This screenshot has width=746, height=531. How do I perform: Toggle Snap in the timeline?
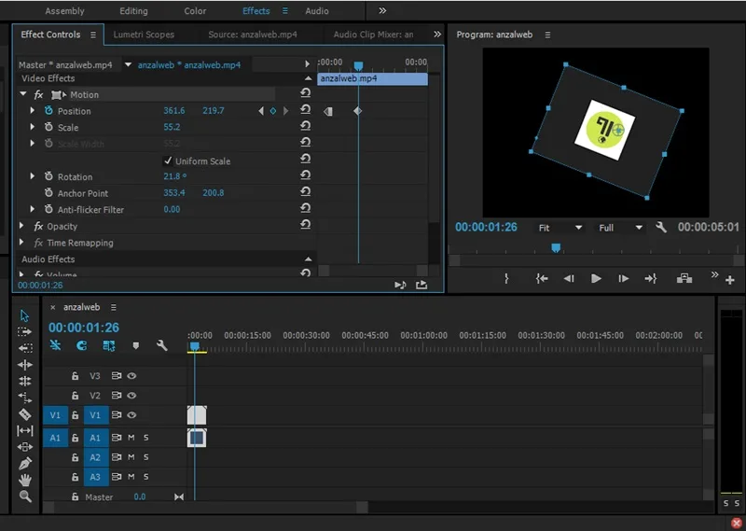click(x=82, y=345)
